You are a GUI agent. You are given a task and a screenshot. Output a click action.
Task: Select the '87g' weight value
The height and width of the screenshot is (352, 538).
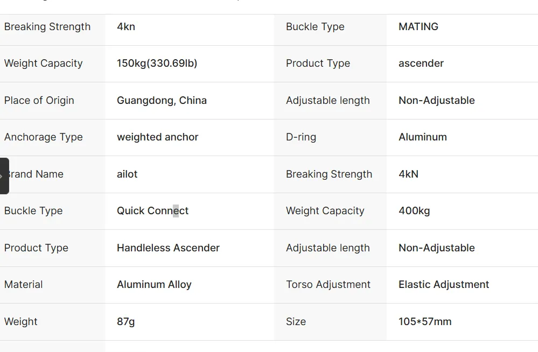[126, 322]
